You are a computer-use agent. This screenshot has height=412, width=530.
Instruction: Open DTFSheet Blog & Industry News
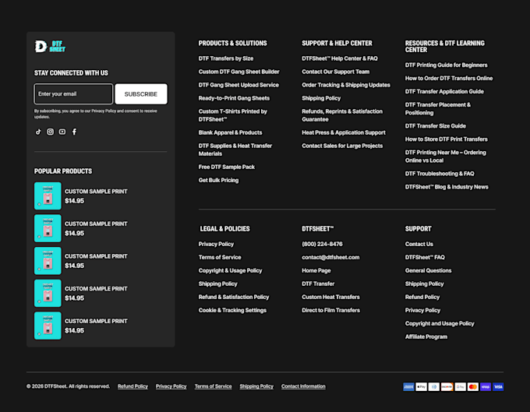pos(447,187)
